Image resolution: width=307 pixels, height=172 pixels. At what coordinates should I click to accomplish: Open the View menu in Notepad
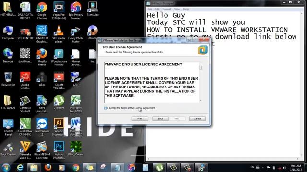click(177, 9)
